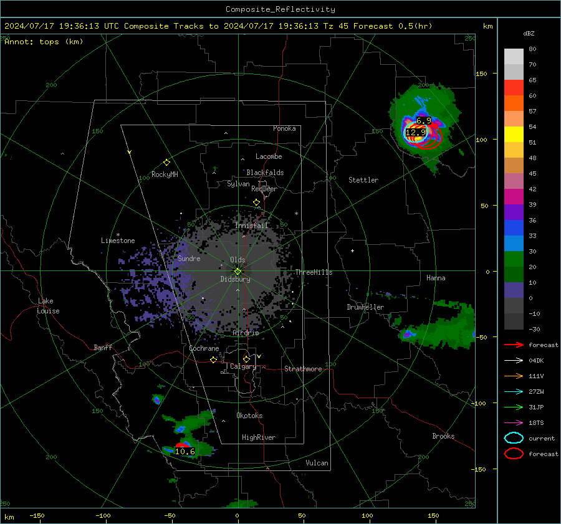The height and width of the screenshot is (524, 561).
Task: Click the Limestone label on map
Action: [118, 241]
